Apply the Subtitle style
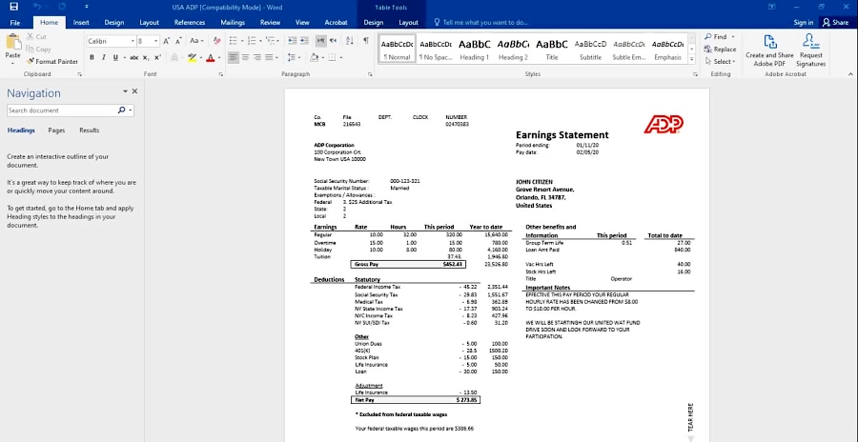The height and width of the screenshot is (442, 858). coord(590,50)
